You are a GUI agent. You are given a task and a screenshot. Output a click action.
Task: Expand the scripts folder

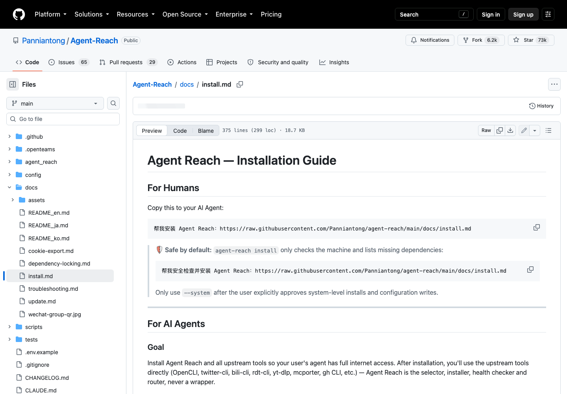[x=9, y=327]
